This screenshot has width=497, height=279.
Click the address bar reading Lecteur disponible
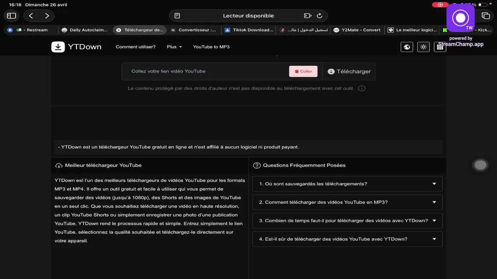pyautogui.click(x=248, y=16)
